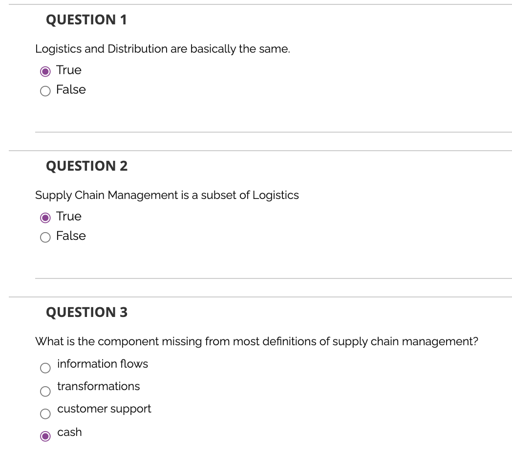Select False for Question 2
The image size is (512, 473).
[45, 237]
